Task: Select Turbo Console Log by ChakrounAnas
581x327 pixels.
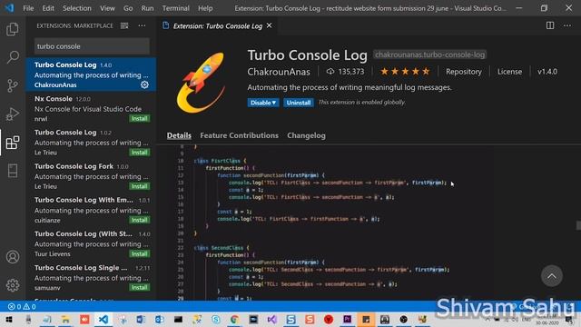Action: coord(91,74)
